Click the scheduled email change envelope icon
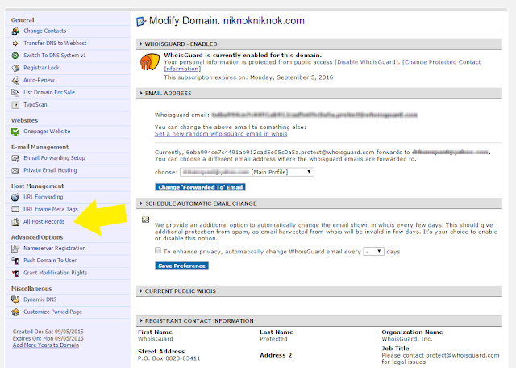The image size is (516, 368). coord(145,220)
